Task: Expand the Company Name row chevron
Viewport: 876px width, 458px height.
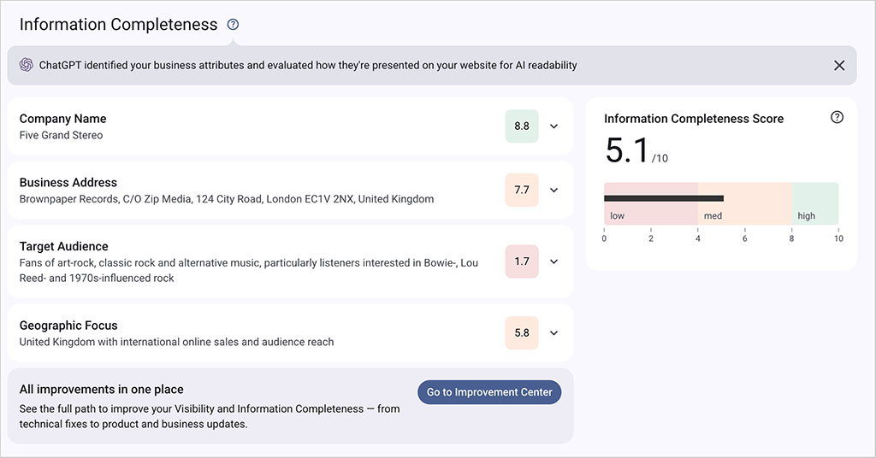Action: (553, 126)
